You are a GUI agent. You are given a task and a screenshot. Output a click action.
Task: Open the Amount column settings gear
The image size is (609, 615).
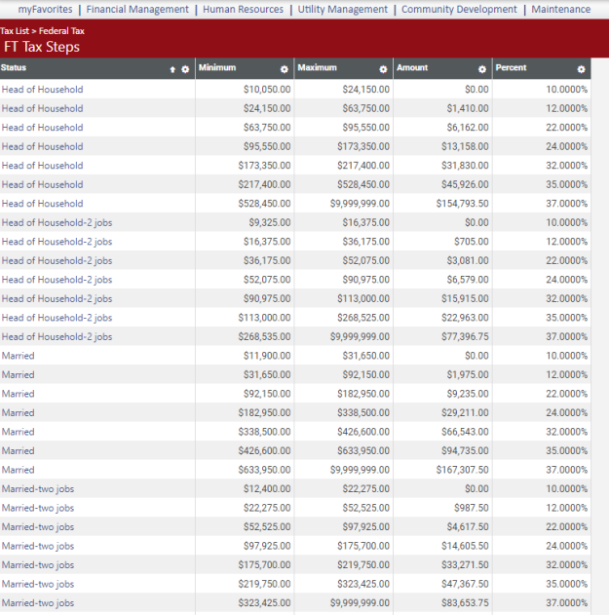tap(482, 69)
